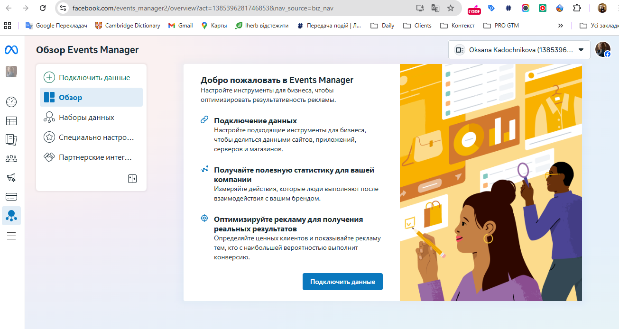Click the Meta logo icon

pos(11,50)
